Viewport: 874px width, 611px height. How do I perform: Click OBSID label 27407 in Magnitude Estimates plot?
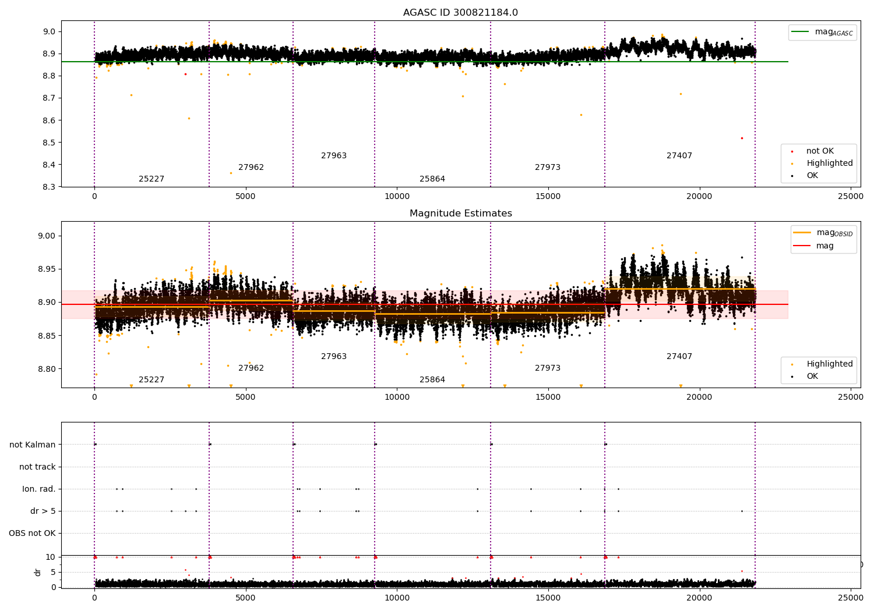[x=679, y=357]
